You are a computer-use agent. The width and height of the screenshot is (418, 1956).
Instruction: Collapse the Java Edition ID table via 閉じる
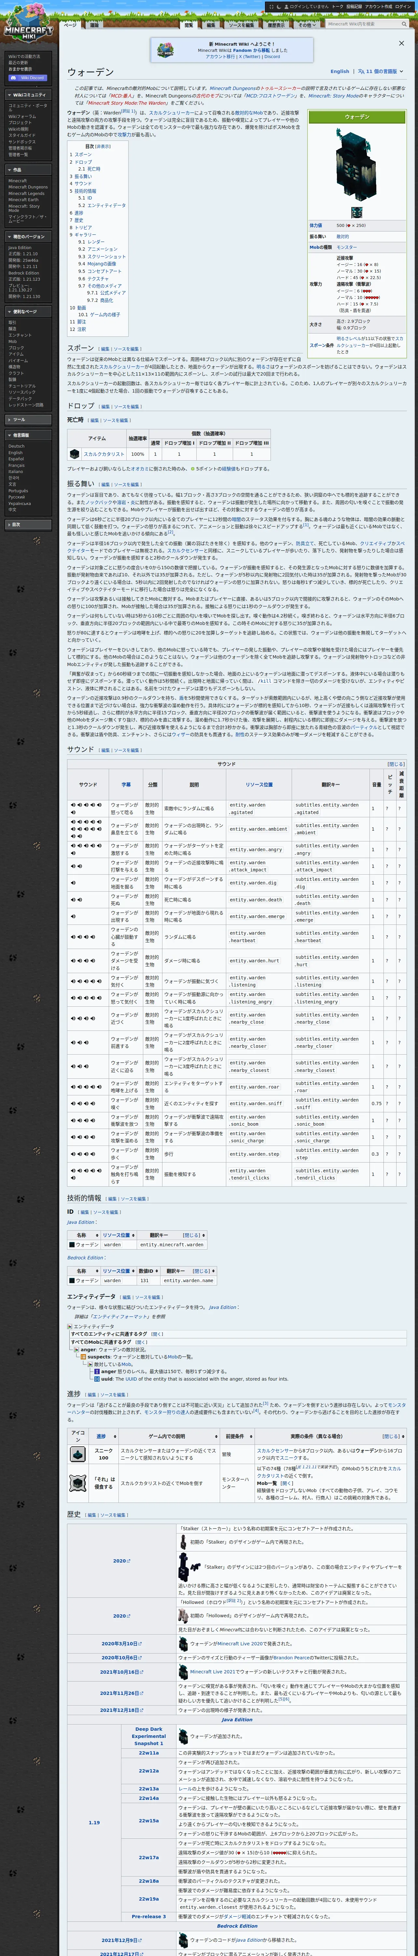[x=191, y=1236]
